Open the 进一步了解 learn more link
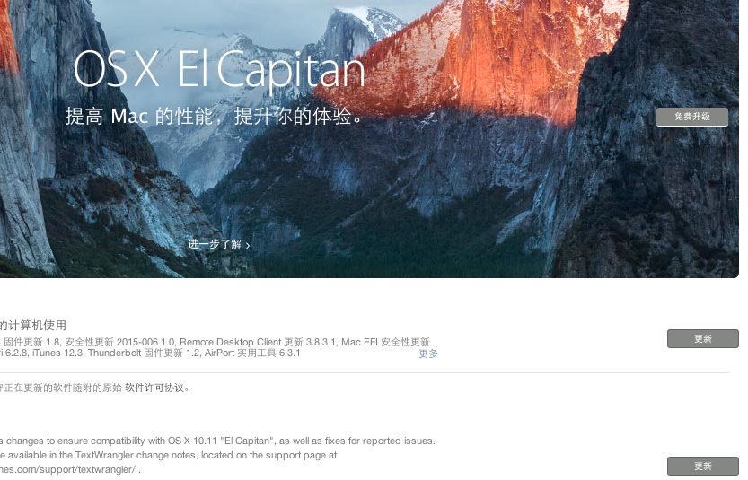Image resolution: width=748 pixels, height=480 pixels. [x=215, y=245]
